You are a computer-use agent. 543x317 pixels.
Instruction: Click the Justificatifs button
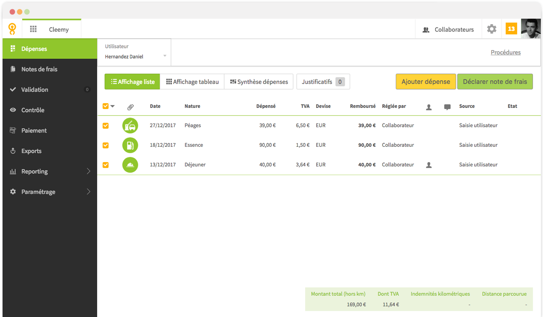[323, 81]
